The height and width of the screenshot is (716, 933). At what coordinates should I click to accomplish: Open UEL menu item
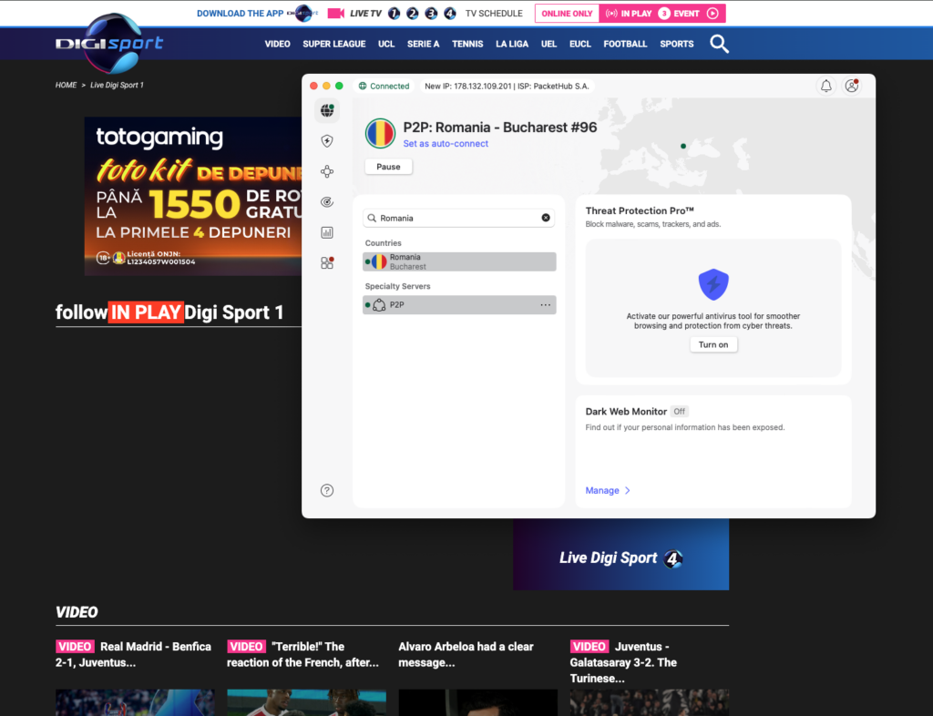(549, 44)
